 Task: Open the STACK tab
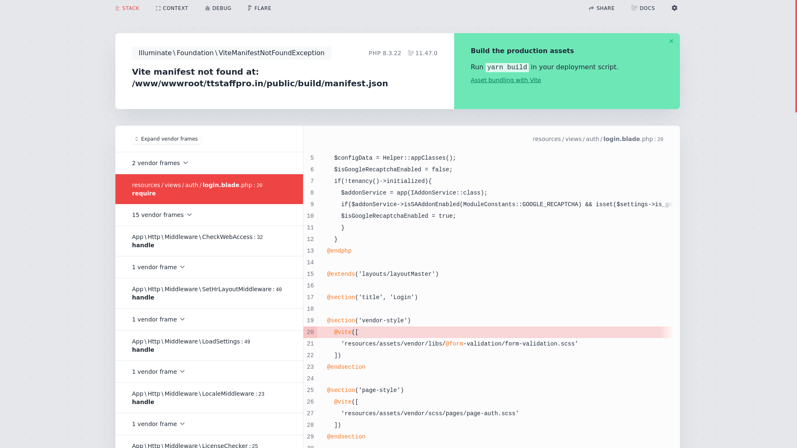(x=127, y=8)
